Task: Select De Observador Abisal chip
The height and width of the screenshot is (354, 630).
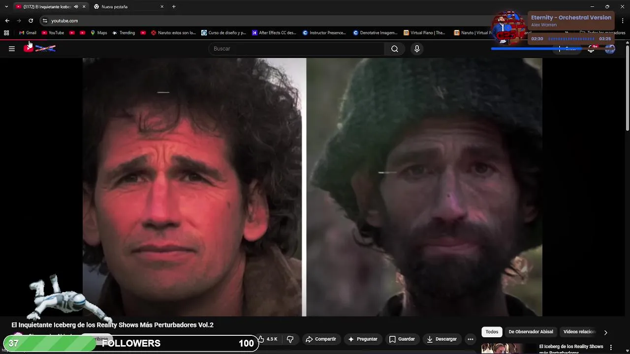Action: (x=531, y=332)
